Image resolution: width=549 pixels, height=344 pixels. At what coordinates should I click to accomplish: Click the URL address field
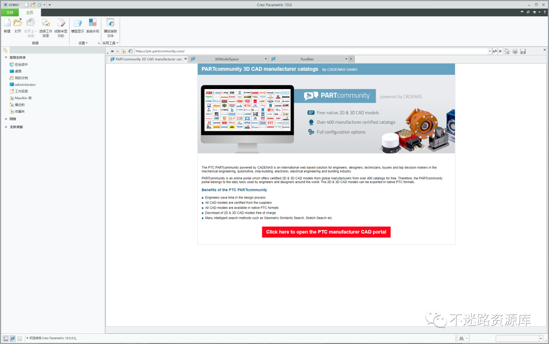(311, 51)
